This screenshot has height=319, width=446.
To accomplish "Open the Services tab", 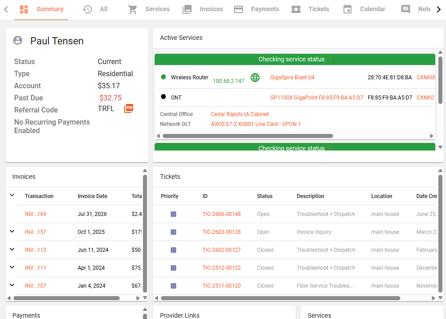I will (x=149, y=9).
